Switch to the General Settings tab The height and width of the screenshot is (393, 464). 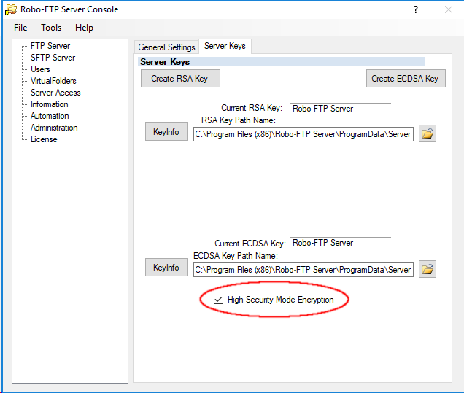tap(166, 47)
